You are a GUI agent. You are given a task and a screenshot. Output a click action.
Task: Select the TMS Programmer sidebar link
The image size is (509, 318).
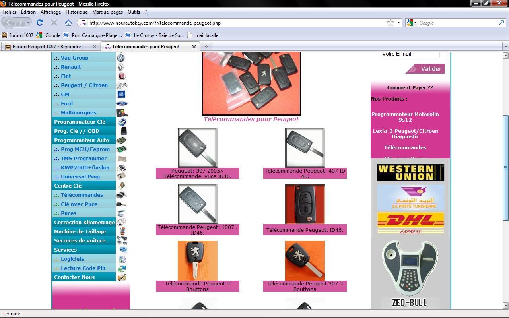click(84, 158)
